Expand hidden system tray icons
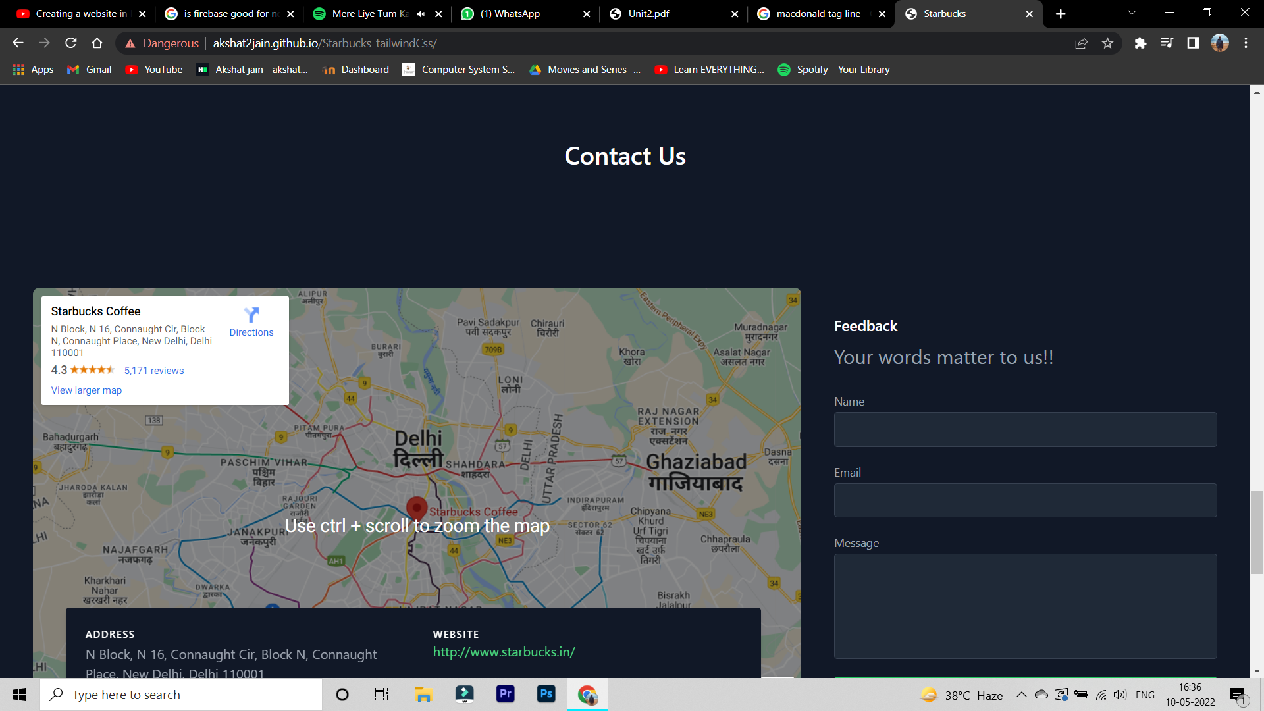 [x=1021, y=694]
